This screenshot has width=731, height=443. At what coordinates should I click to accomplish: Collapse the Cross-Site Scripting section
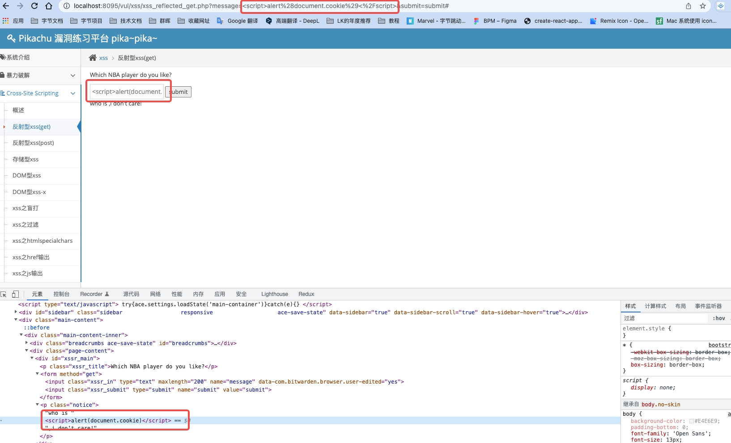tap(40, 93)
